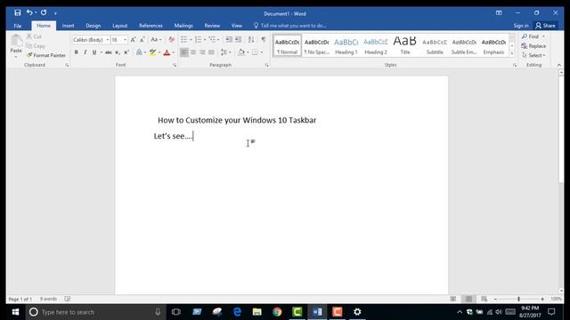
Task: Toggle Superscript formatting
Action: [x=126, y=52]
